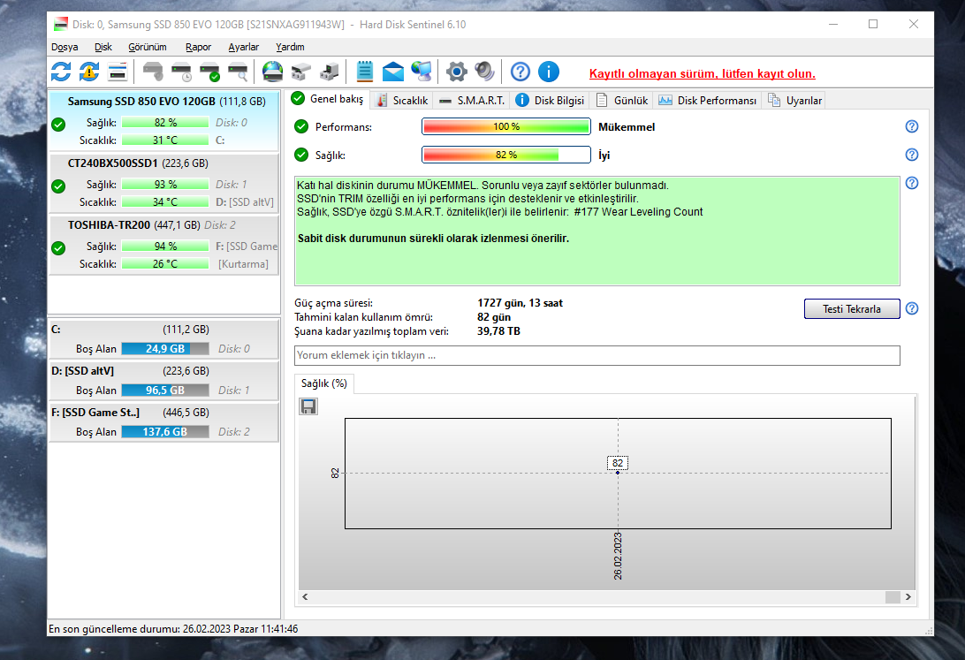The height and width of the screenshot is (660, 965).
Task: Click TOSHIBA health '94 %' bar
Action: (165, 246)
